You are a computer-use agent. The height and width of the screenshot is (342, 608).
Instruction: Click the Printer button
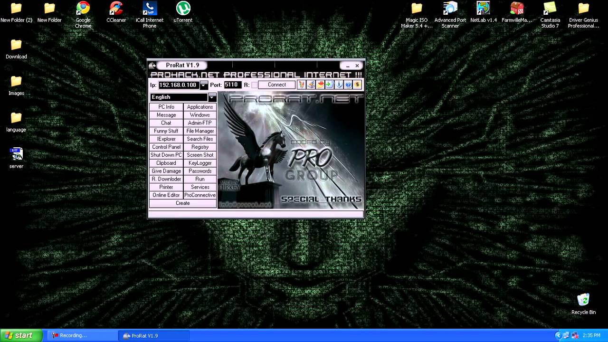tap(166, 188)
